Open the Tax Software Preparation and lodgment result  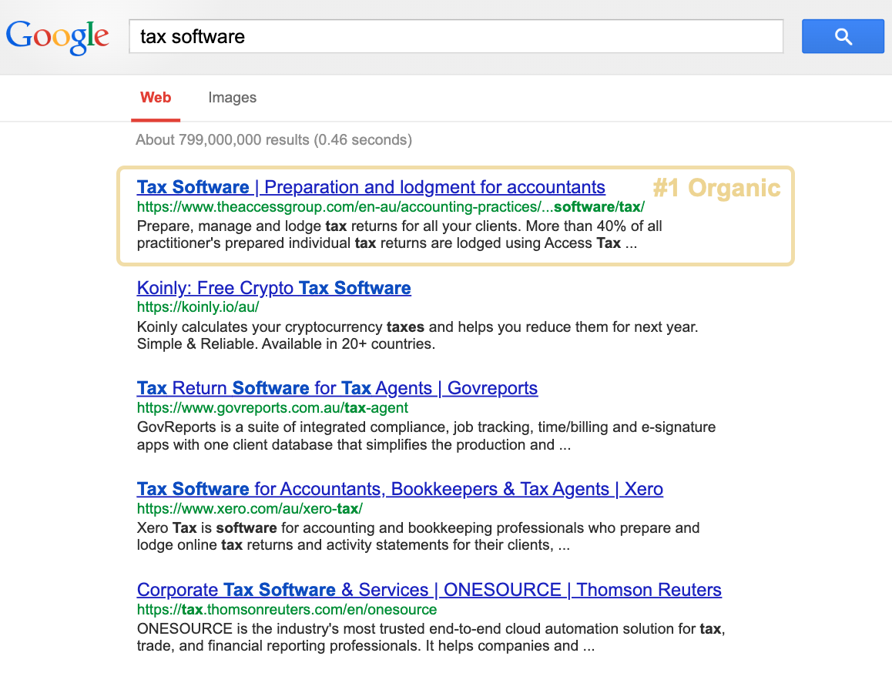click(x=371, y=187)
